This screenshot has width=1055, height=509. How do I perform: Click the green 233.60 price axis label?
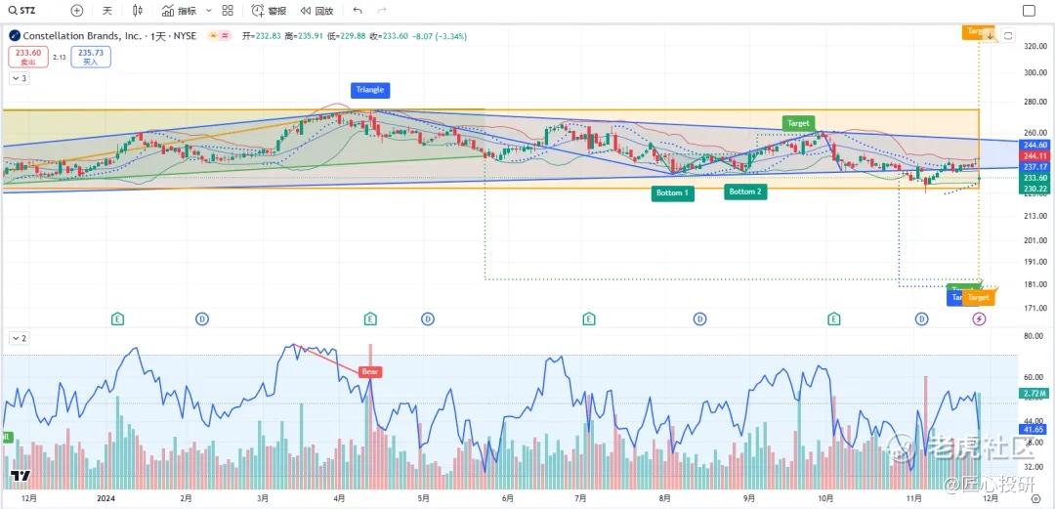coord(1036,178)
